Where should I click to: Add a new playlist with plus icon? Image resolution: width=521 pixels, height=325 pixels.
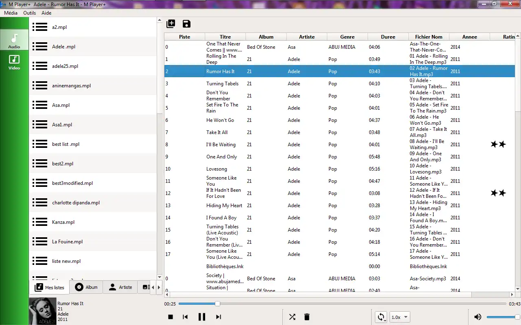click(171, 24)
